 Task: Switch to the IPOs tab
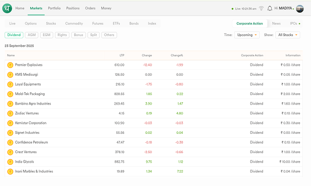[294, 23]
